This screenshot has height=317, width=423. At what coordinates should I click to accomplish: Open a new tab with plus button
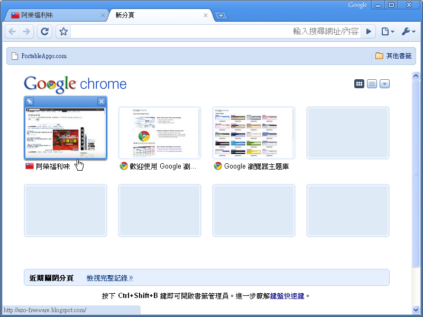pos(221,15)
